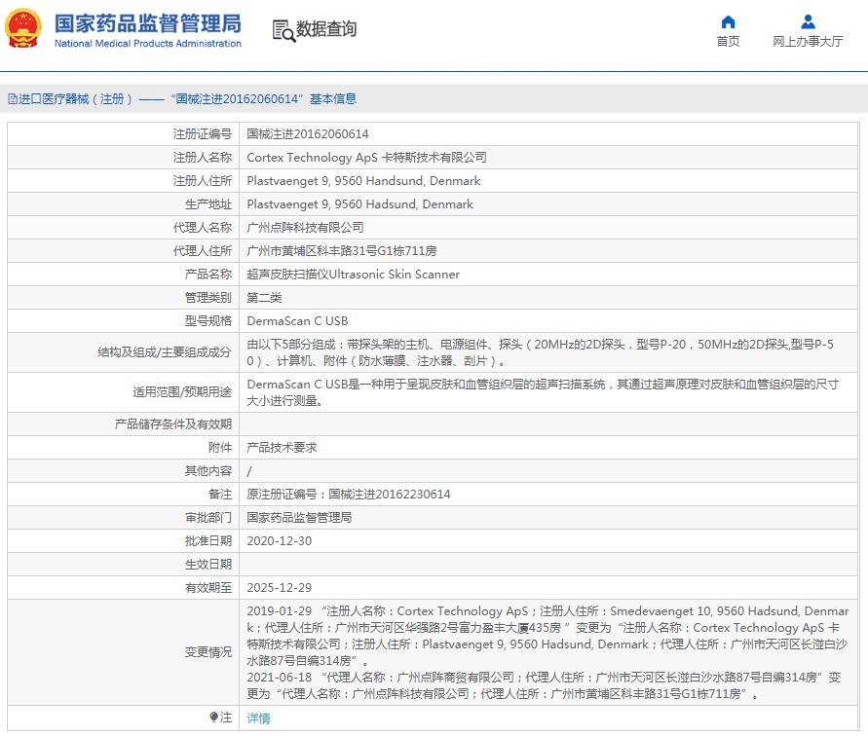The image size is (868, 736).
Task: Click the 管理类别 row label
Action: coord(208,298)
